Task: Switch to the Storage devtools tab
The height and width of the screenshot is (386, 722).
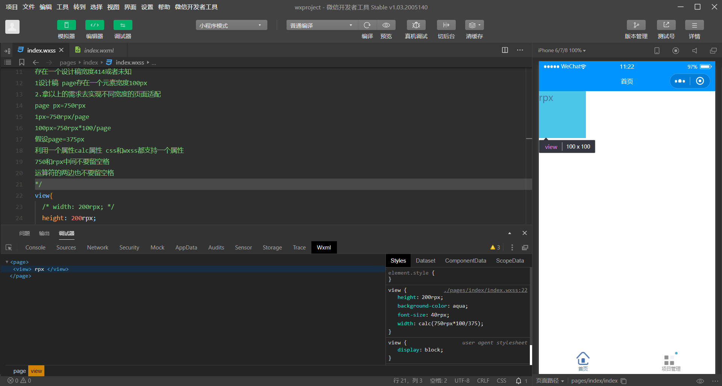Action: tap(272, 248)
